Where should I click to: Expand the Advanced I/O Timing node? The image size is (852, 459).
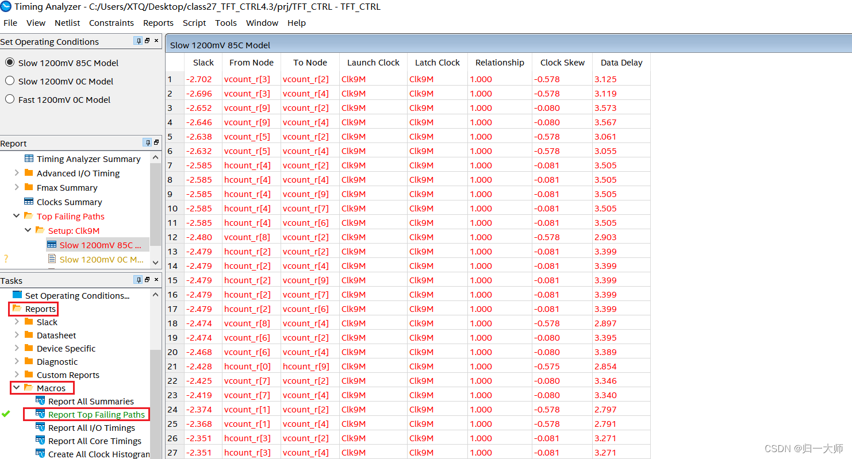[x=17, y=173]
